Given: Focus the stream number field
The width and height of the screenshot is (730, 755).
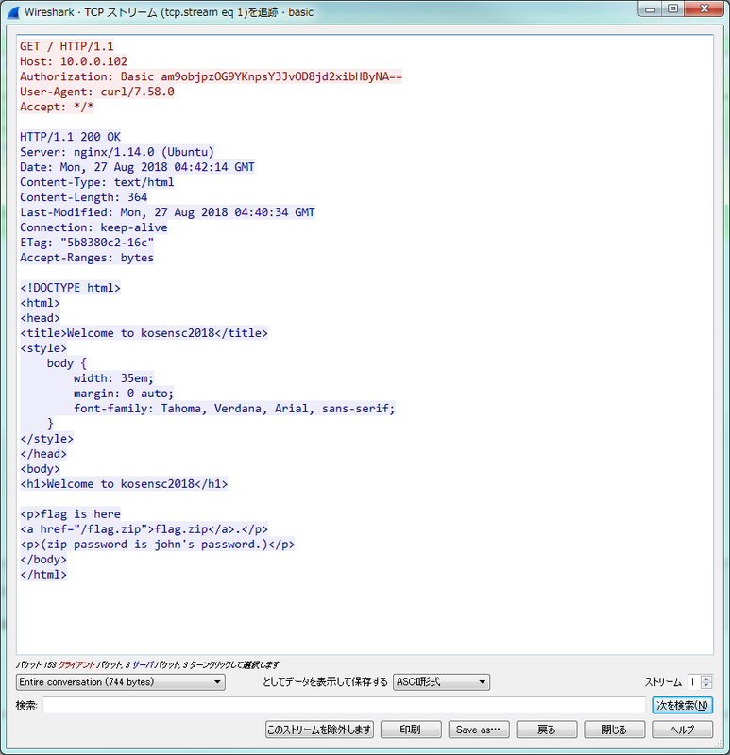Looking at the screenshot, I should pyautogui.click(x=694, y=681).
